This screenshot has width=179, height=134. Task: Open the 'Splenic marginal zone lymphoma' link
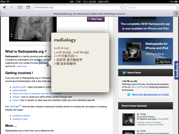[153, 133]
